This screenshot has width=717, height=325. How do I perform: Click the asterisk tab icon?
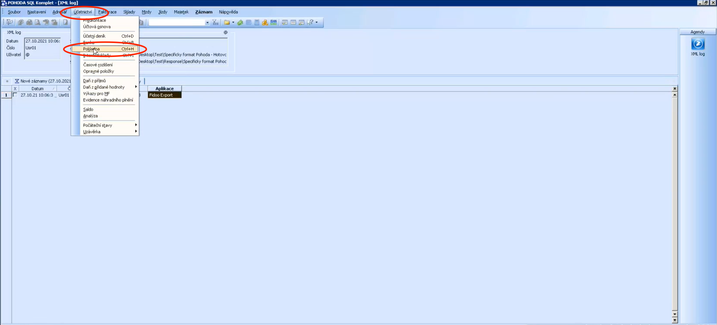[7, 81]
